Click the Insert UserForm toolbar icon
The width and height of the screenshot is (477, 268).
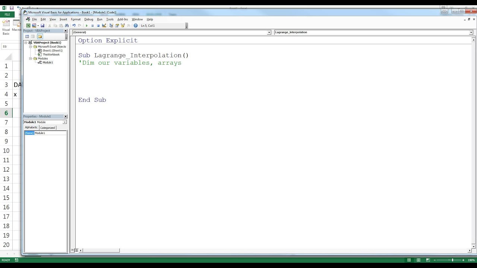coord(34,26)
